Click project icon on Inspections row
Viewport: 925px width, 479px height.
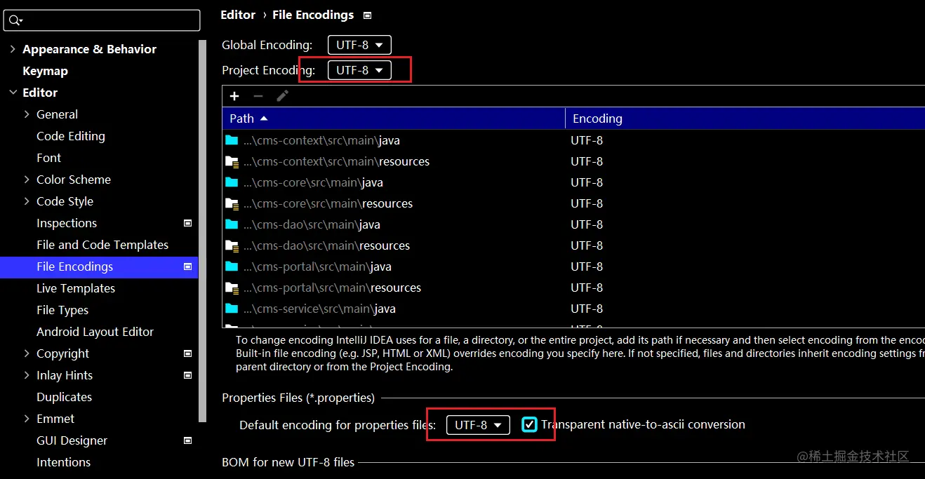(x=187, y=223)
